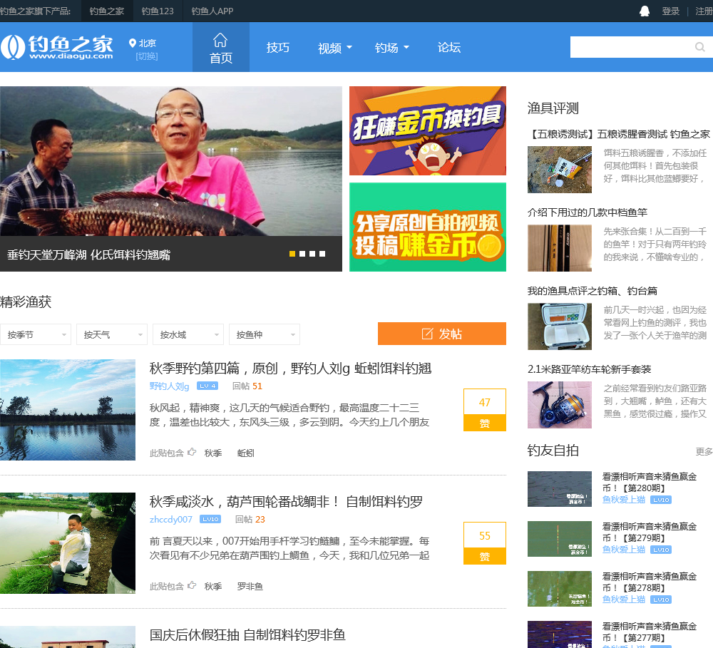This screenshot has height=648, width=713.
Task: Click the orange 发帖 post button
Action: coord(442,334)
